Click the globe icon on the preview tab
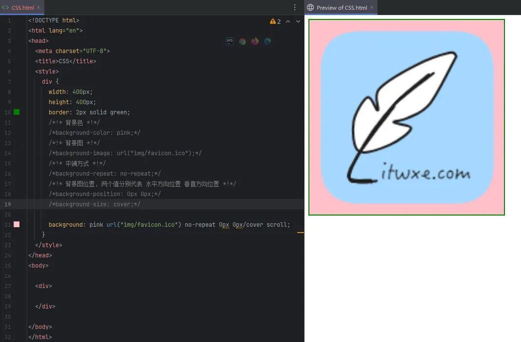Viewport: 521px width, 342px height. pos(310,7)
